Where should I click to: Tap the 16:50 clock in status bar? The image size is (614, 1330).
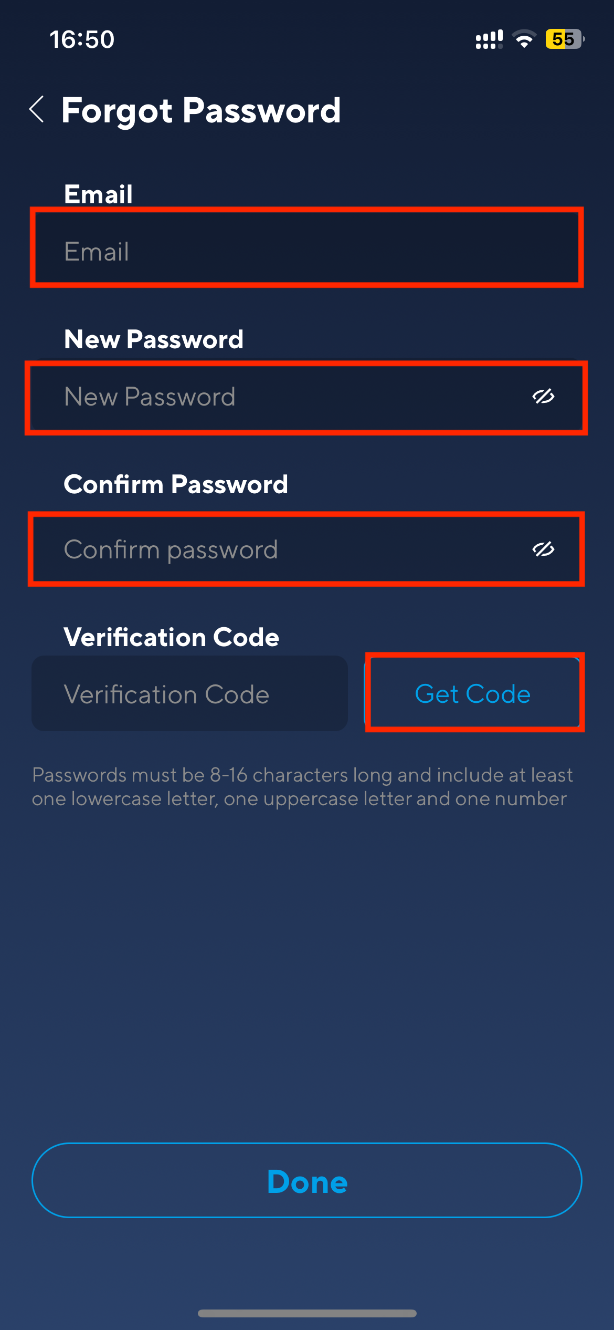pos(82,39)
